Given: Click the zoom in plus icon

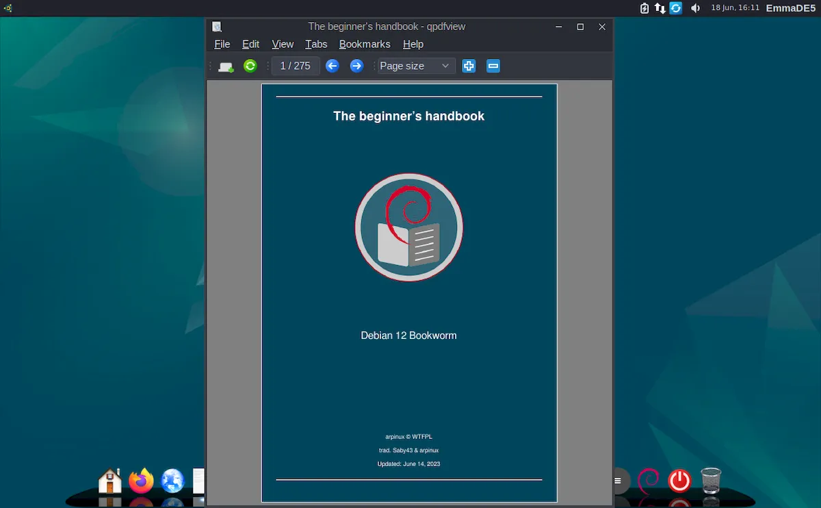Looking at the screenshot, I should click(x=469, y=66).
